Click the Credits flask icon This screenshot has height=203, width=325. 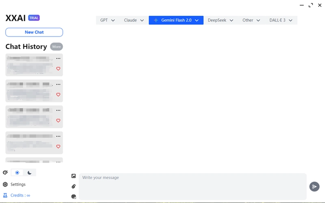[x=5, y=195]
